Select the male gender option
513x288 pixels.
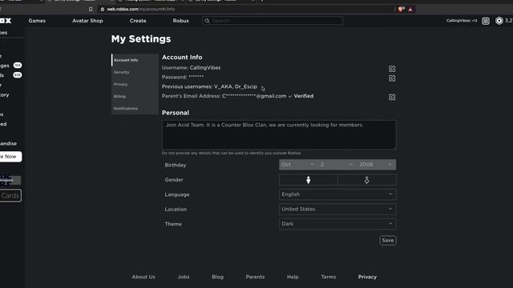308,179
